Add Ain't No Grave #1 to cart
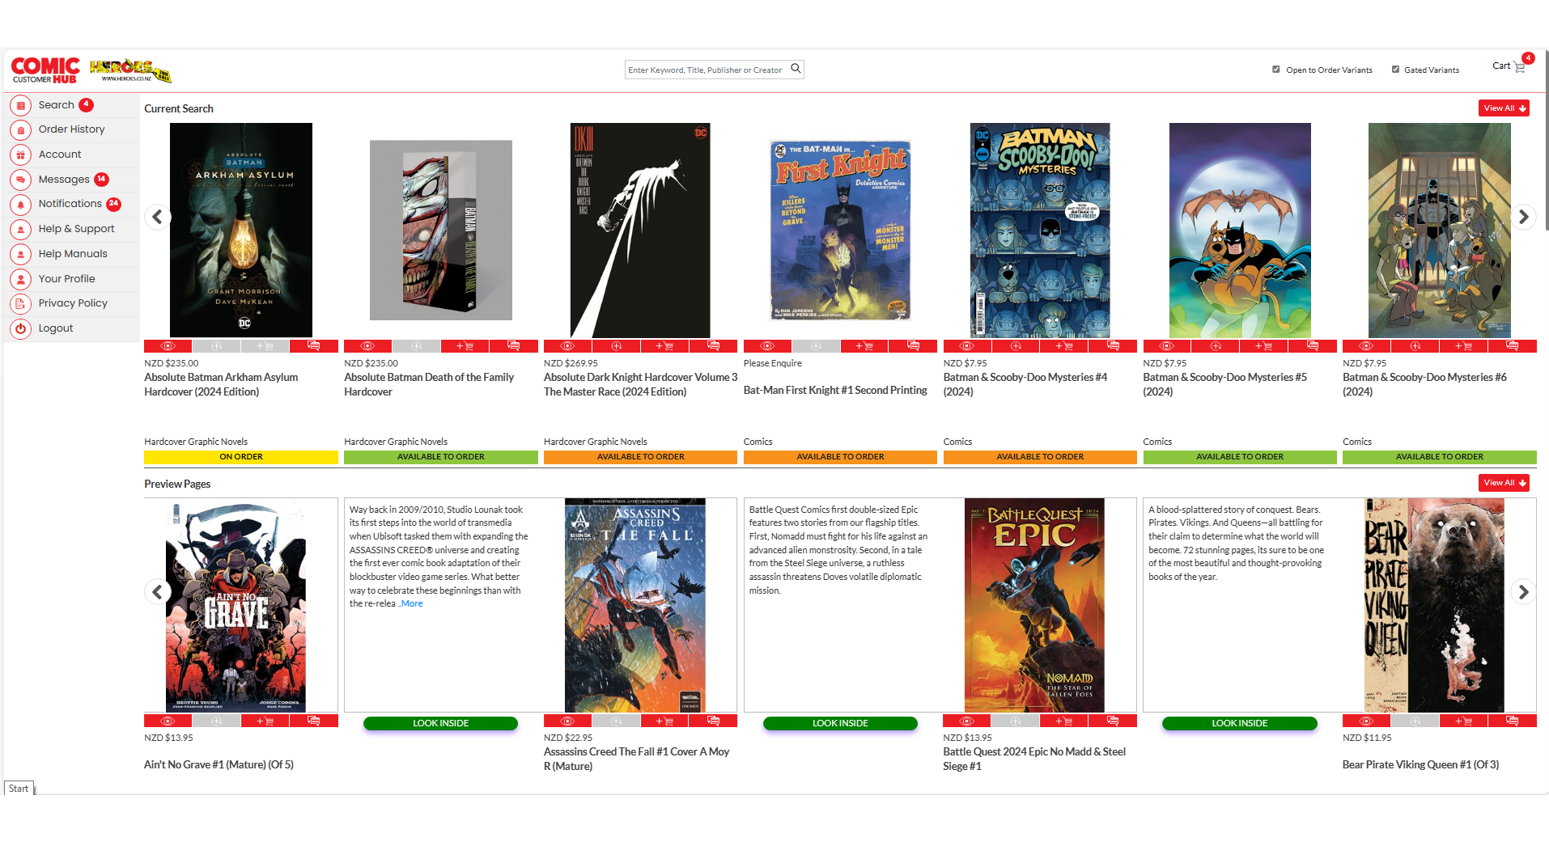The width and height of the screenshot is (1549, 842). click(265, 721)
